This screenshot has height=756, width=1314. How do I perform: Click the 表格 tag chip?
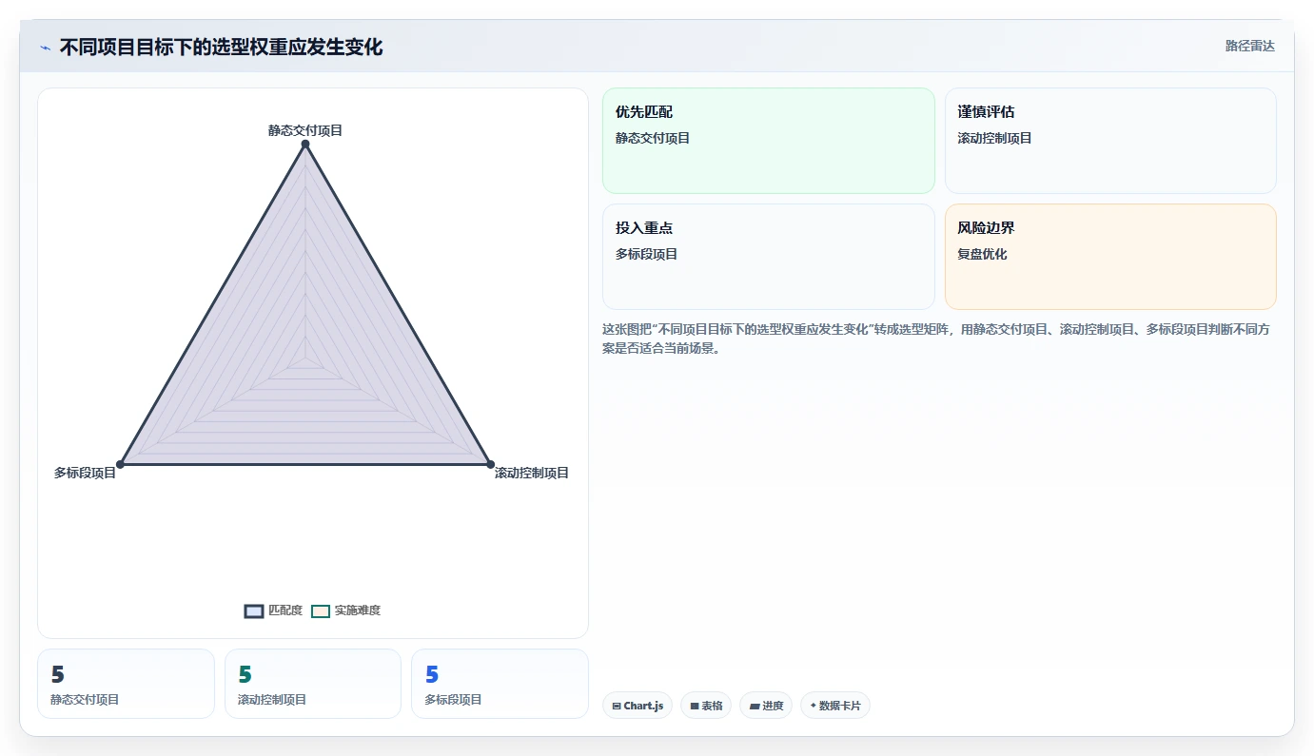[706, 706]
